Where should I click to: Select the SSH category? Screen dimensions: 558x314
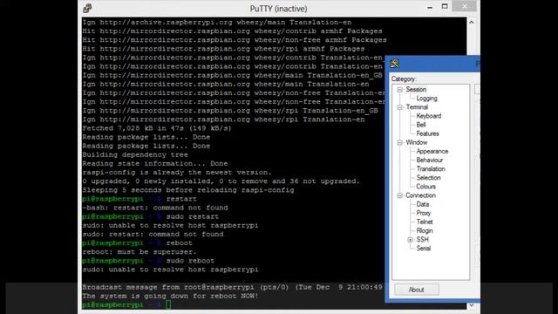coord(422,240)
